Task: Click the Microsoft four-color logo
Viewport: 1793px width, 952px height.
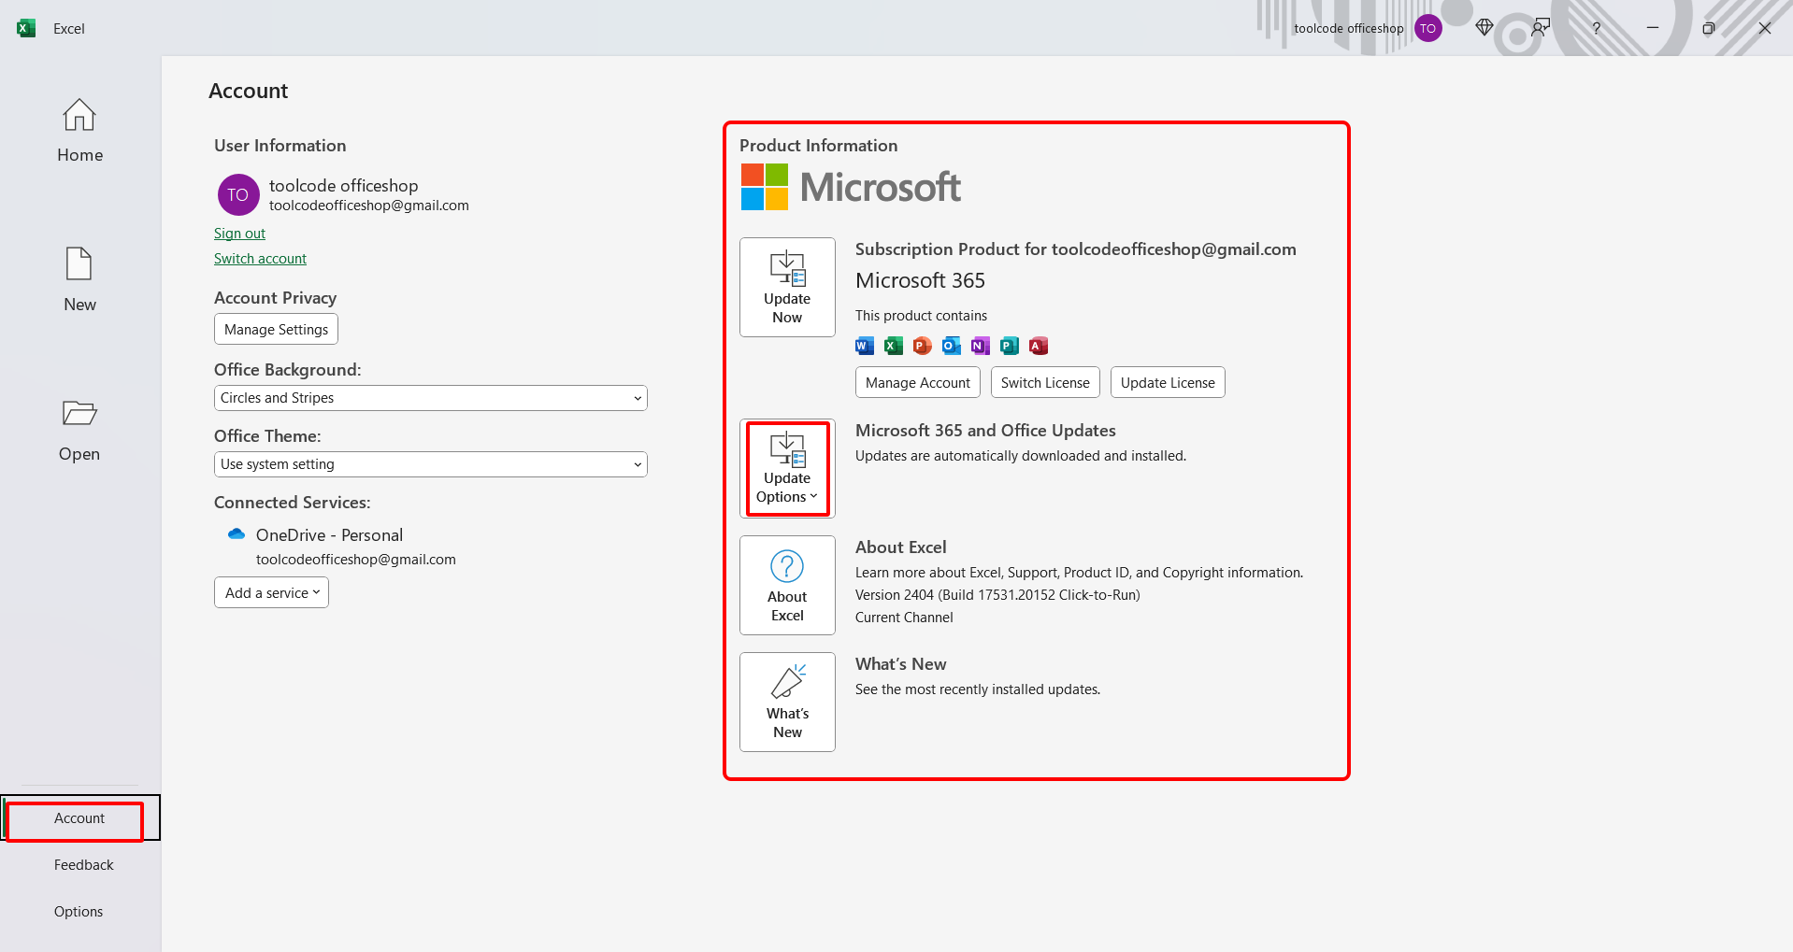Action: coord(765,187)
